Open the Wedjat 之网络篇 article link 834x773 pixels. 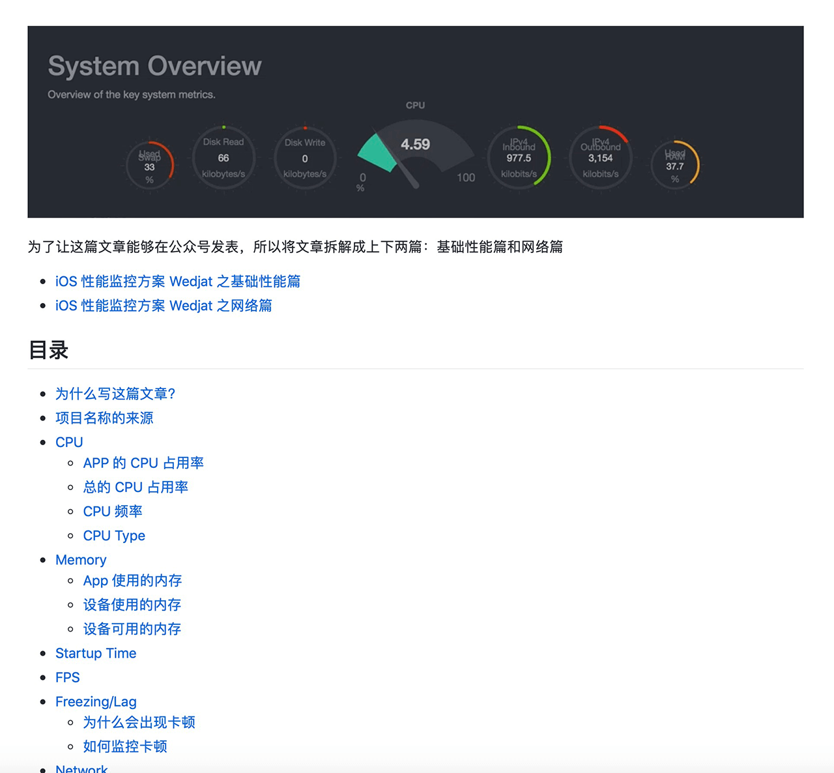[164, 306]
